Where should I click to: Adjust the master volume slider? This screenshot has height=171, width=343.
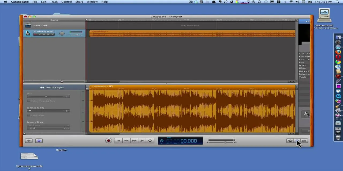(221, 142)
